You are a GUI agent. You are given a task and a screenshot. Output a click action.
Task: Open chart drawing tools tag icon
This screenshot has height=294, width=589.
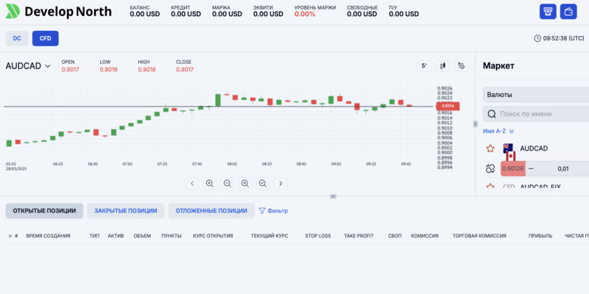pyautogui.click(x=462, y=66)
